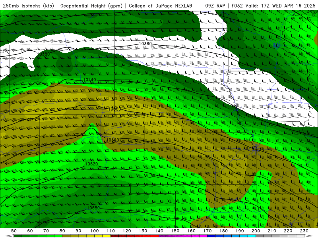Click the legend value 80
This screenshot has width=318, height=238.
coord(62,231)
